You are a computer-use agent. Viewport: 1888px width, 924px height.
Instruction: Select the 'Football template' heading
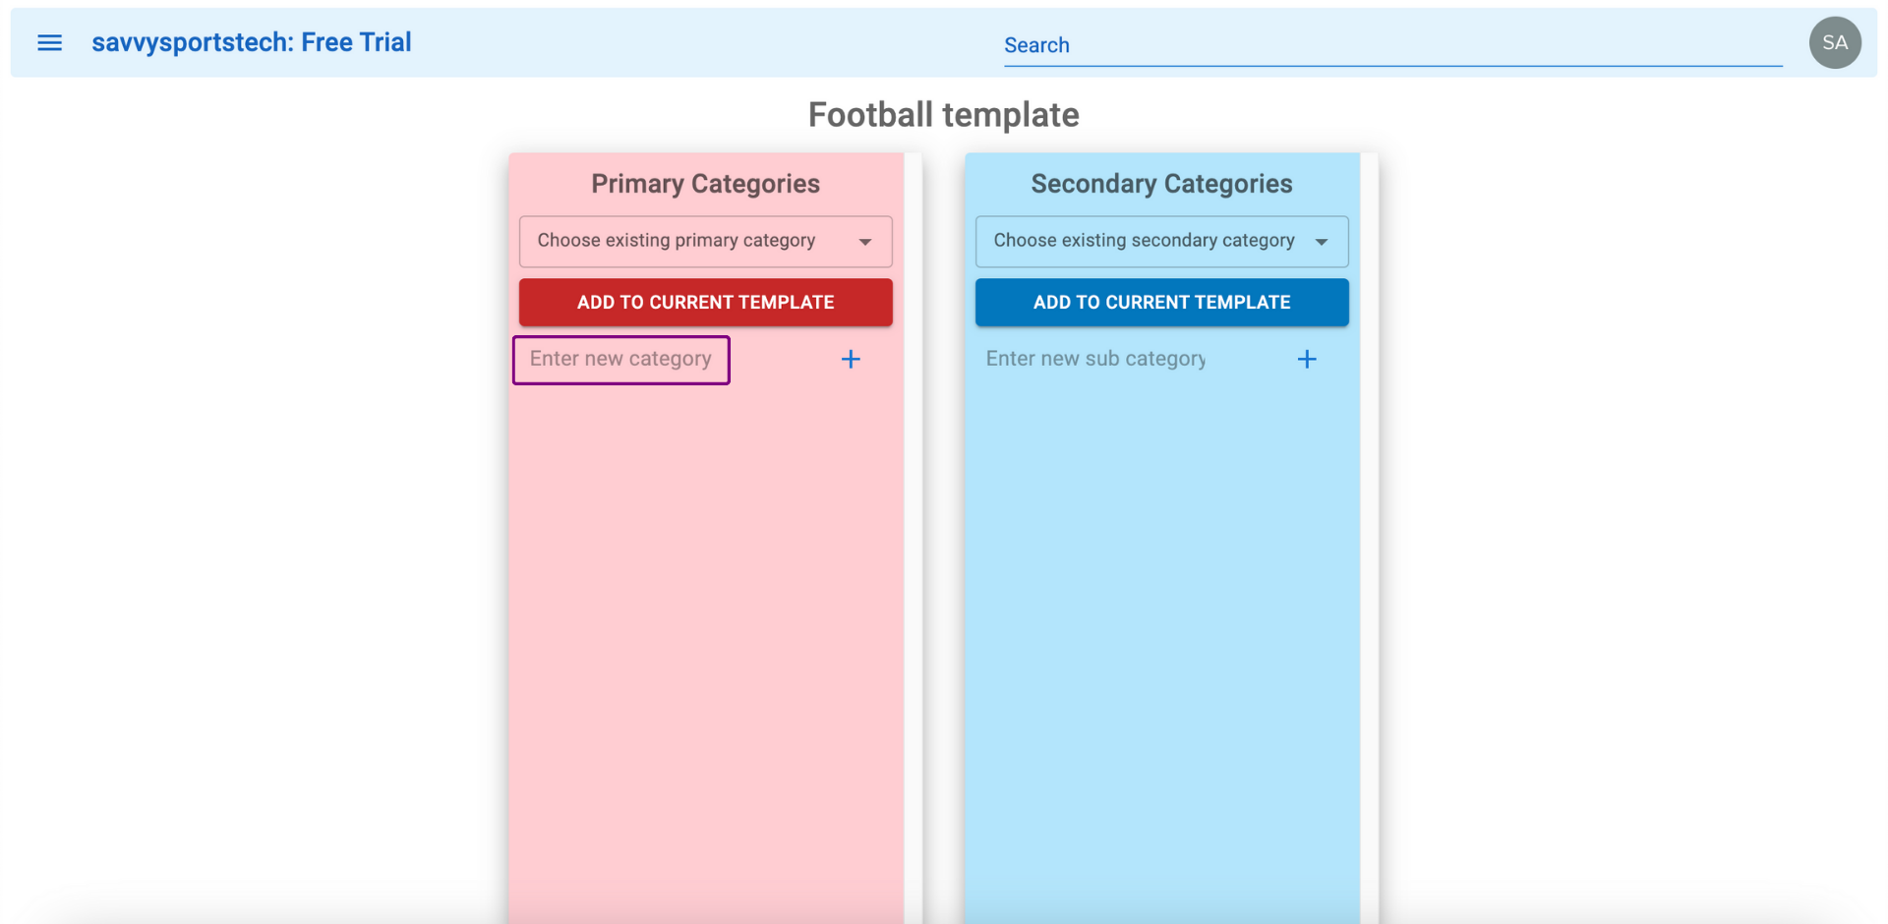click(944, 115)
